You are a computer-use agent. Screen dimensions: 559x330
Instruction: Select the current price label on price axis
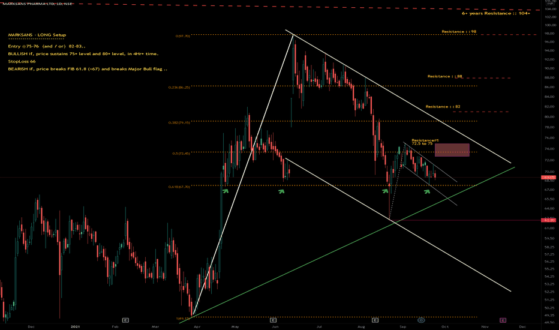pos(548,177)
